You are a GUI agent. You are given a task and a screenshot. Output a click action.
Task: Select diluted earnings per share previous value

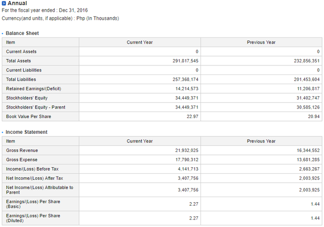[x=315, y=218]
